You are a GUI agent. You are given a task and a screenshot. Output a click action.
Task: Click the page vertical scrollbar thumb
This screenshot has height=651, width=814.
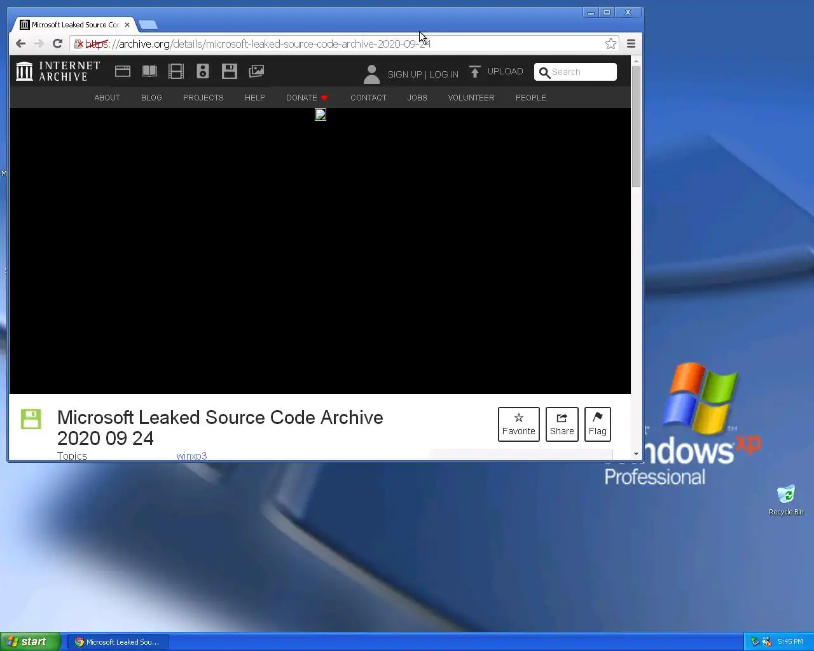636,126
